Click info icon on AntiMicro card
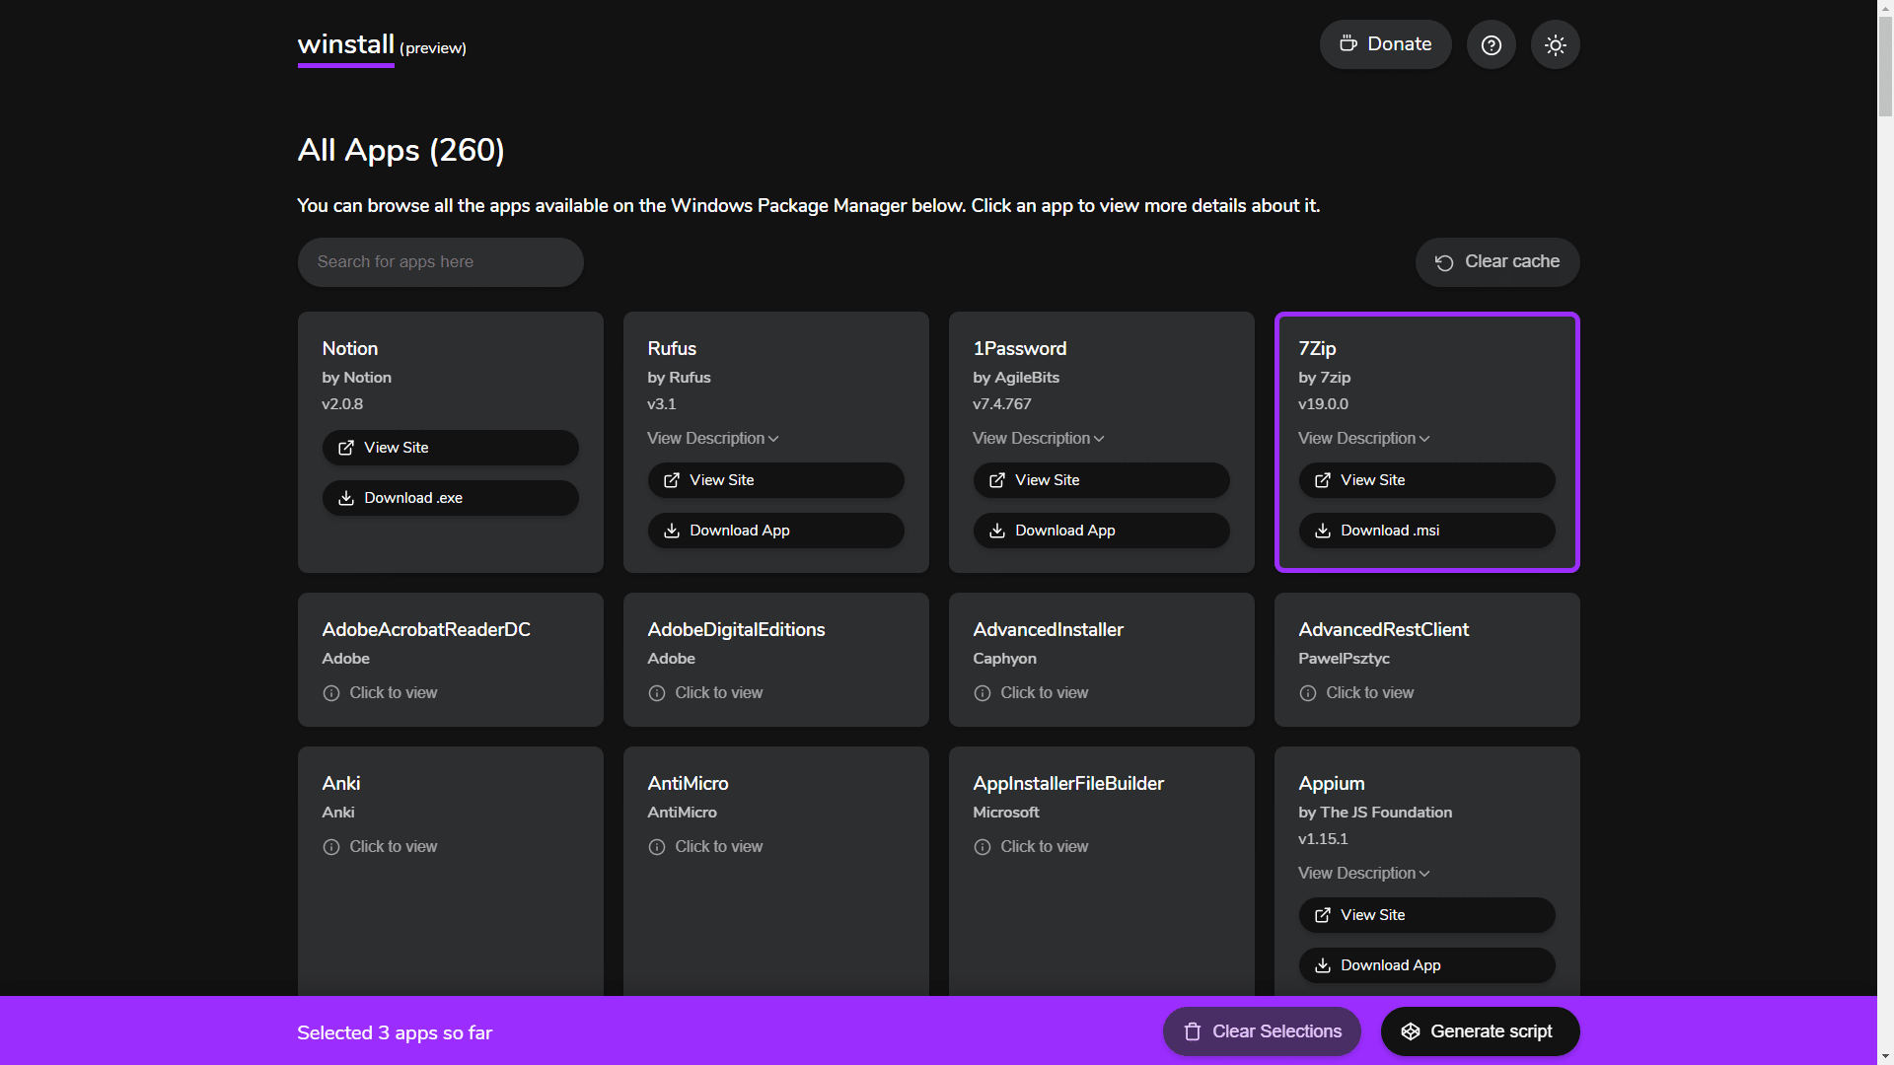Viewport: 1894px width, 1065px height. pos(657,847)
